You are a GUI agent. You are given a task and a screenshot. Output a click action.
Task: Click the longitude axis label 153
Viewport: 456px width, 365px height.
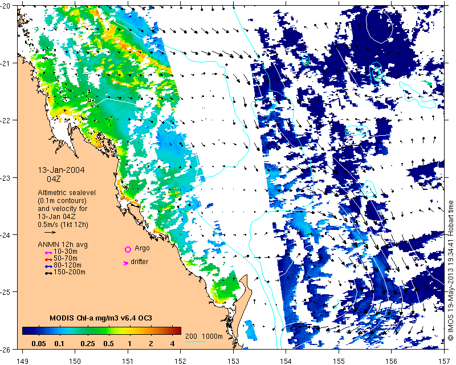234,361
